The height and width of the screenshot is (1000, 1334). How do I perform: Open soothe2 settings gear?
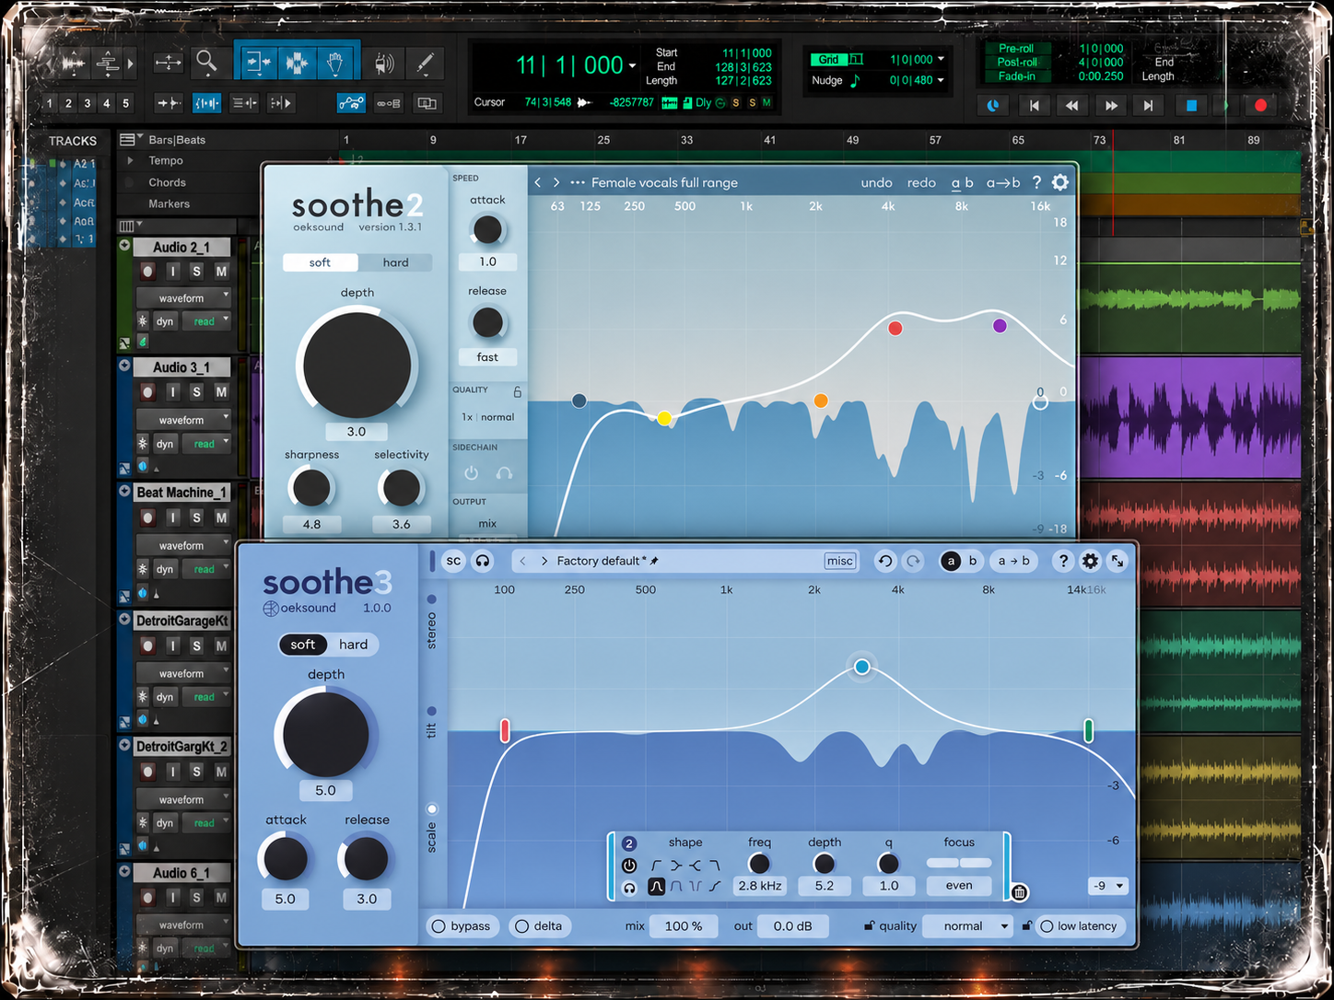(x=1060, y=182)
